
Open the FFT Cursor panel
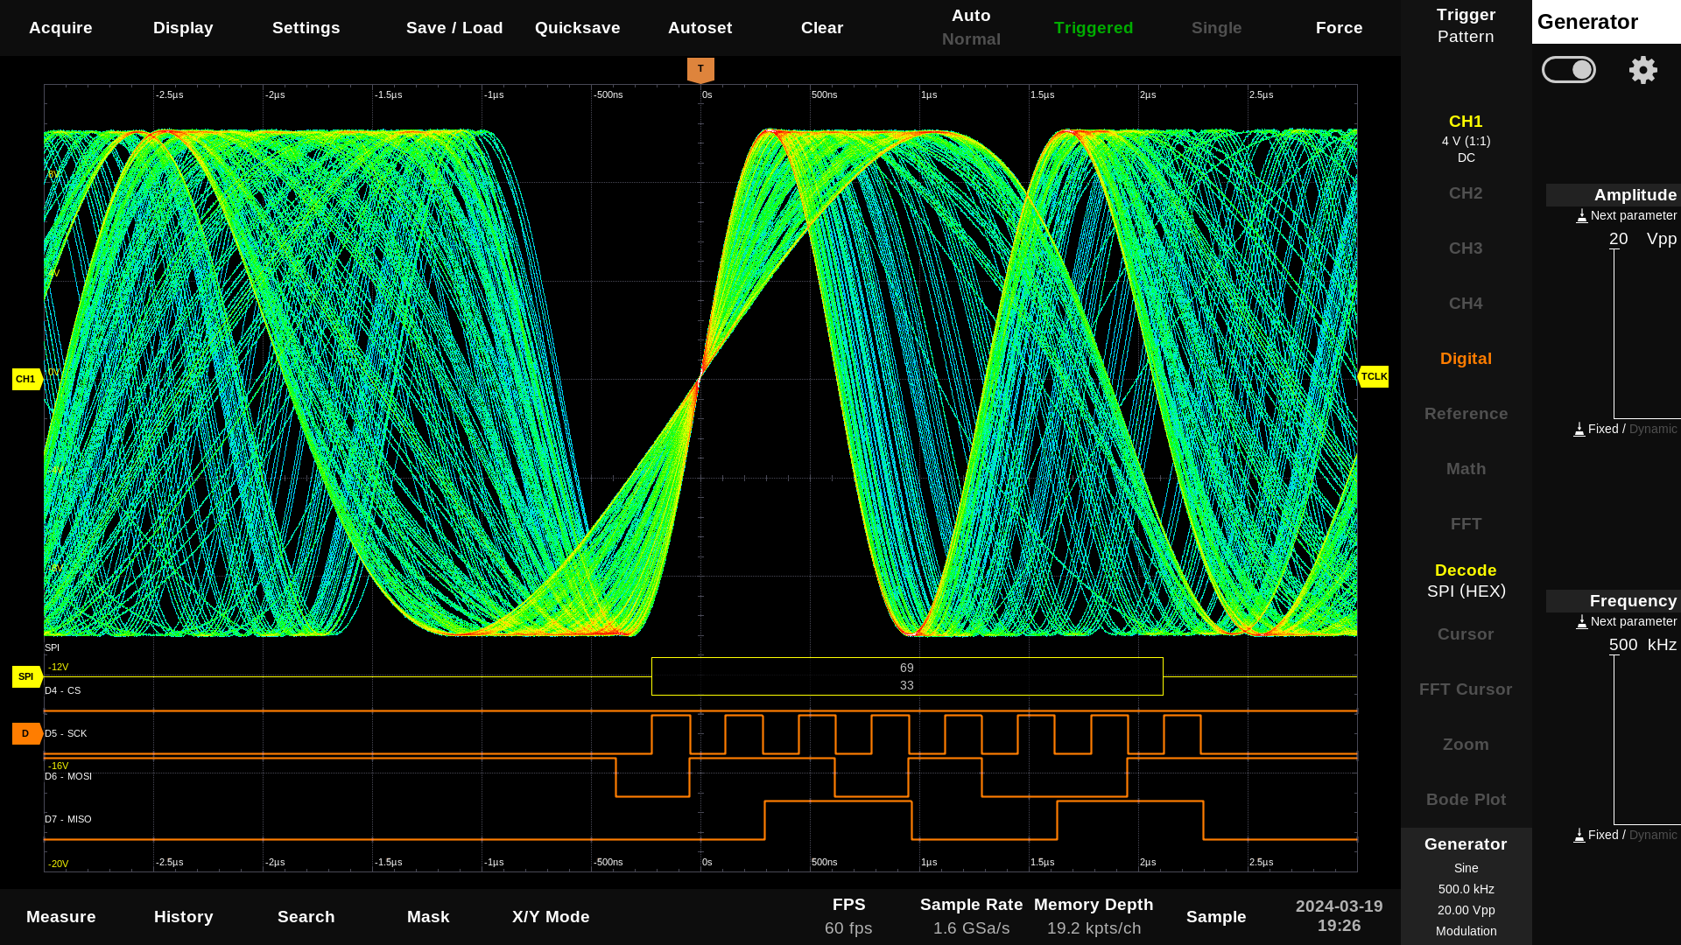(x=1466, y=689)
